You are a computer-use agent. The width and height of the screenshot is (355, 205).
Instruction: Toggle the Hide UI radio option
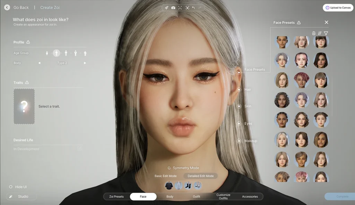point(11,187)
